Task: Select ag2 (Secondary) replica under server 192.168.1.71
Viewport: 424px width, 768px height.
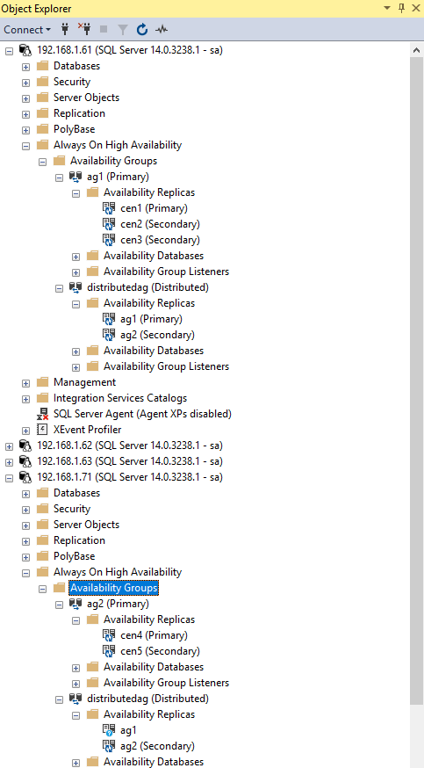Action: (157, 746)
